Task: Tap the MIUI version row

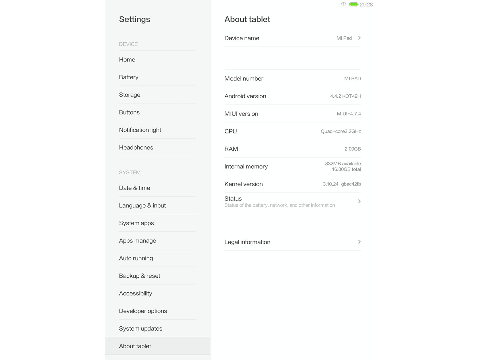Action: pos(292,114)
